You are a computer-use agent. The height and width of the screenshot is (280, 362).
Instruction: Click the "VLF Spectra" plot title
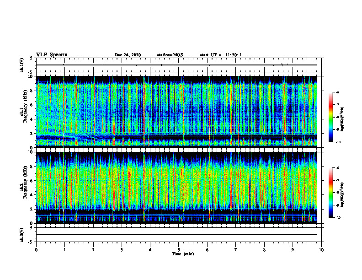click(x=52, y=55)
